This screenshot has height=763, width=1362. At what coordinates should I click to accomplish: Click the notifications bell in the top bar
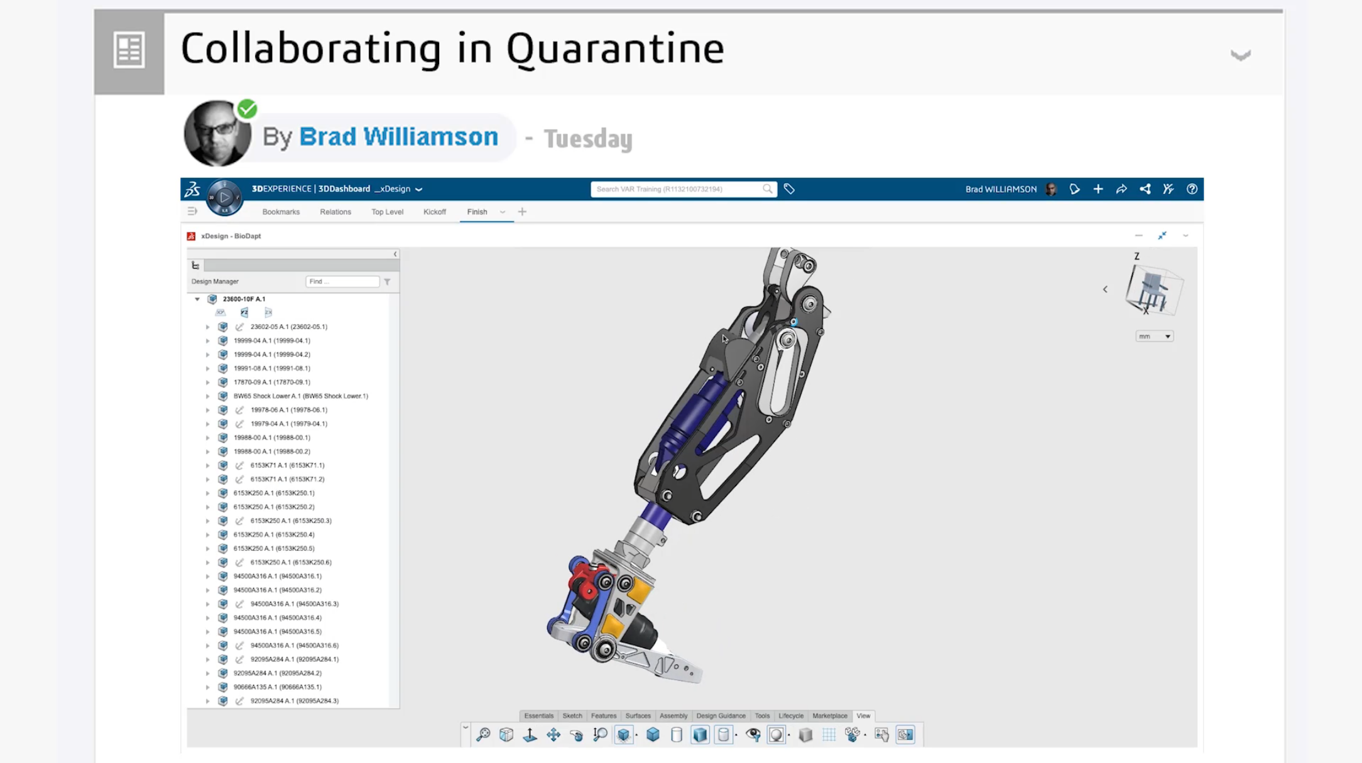(1075, 189)
